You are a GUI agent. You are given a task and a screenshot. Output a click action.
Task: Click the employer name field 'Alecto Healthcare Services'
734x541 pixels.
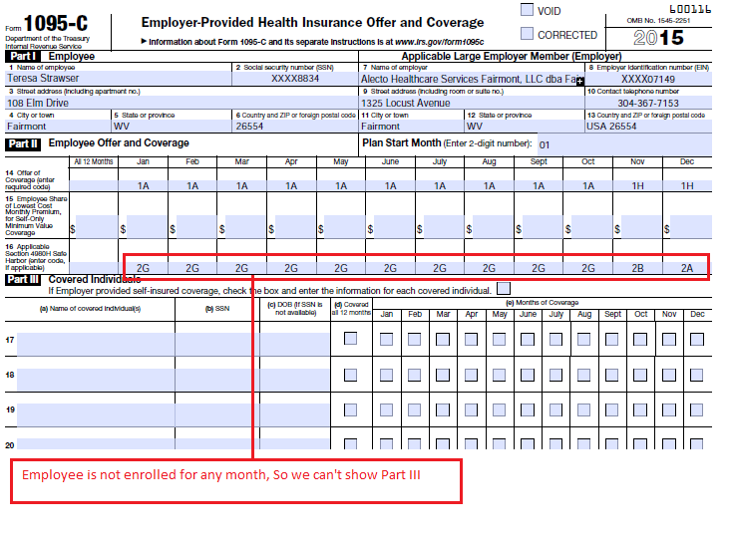(x=472, y=79)
